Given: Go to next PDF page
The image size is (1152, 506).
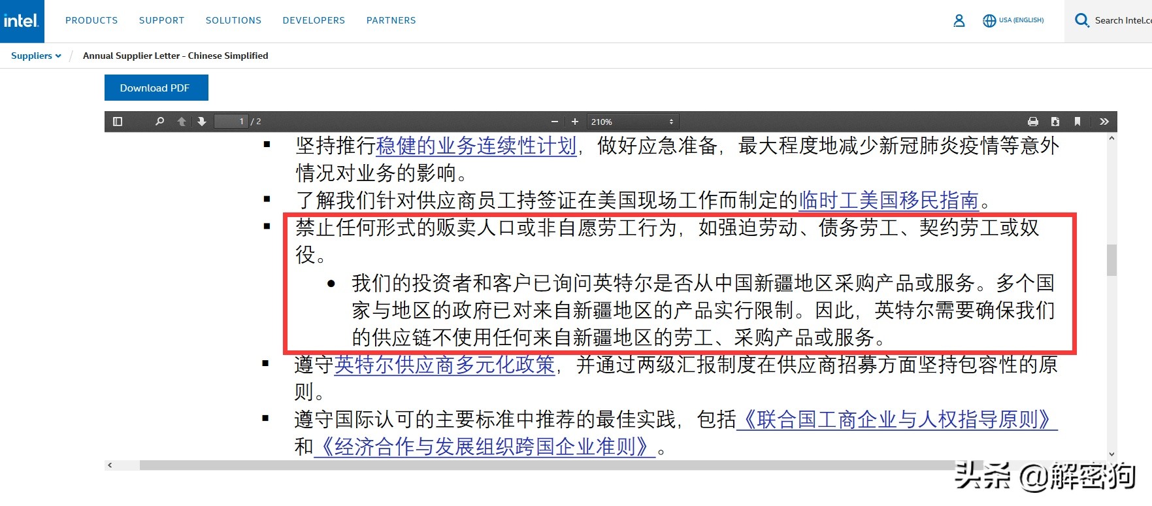Looking at the screenshot, I should click(x=202, y=122).
